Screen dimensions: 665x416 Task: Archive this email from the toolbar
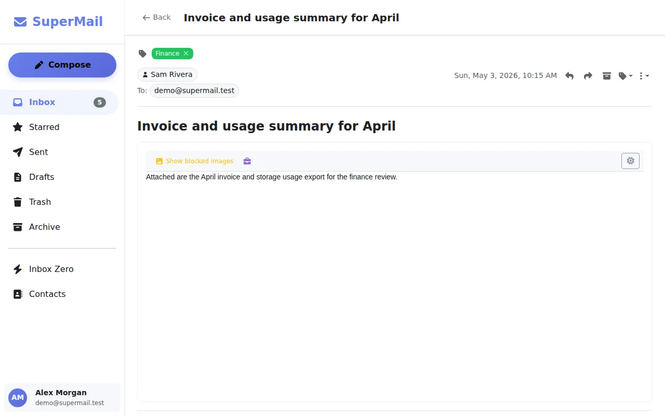[607, 76]
